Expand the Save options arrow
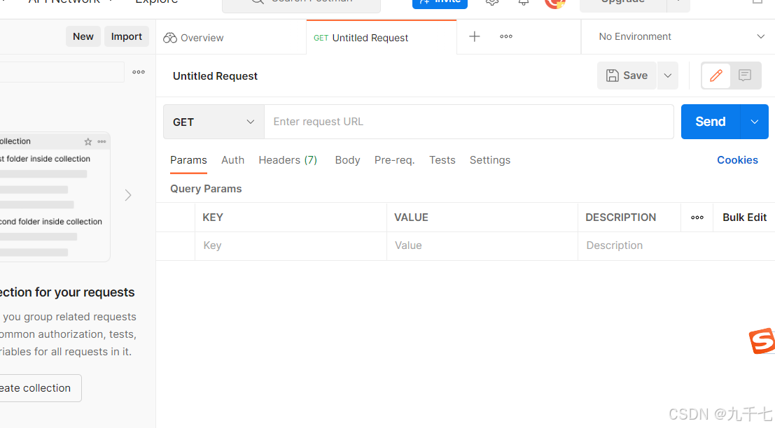This screenshot has width=775, height=428. tap(668, 76)
